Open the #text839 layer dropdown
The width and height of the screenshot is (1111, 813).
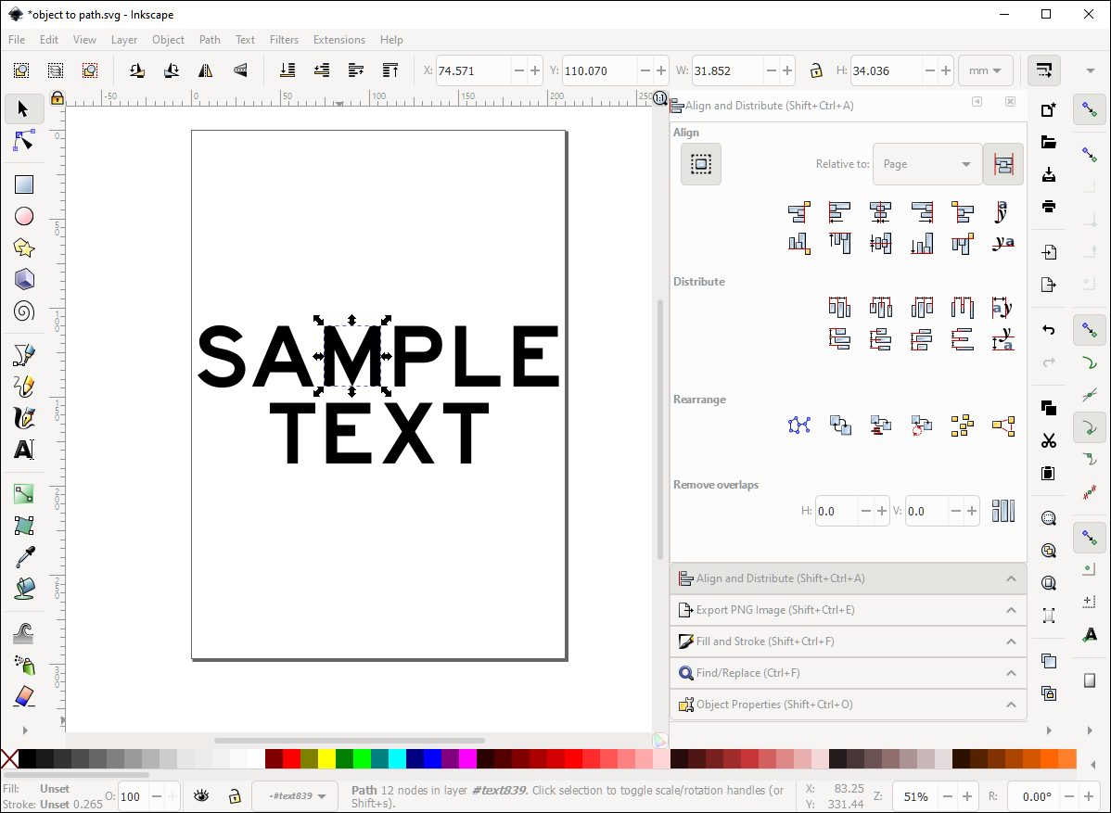coord(296,796)
